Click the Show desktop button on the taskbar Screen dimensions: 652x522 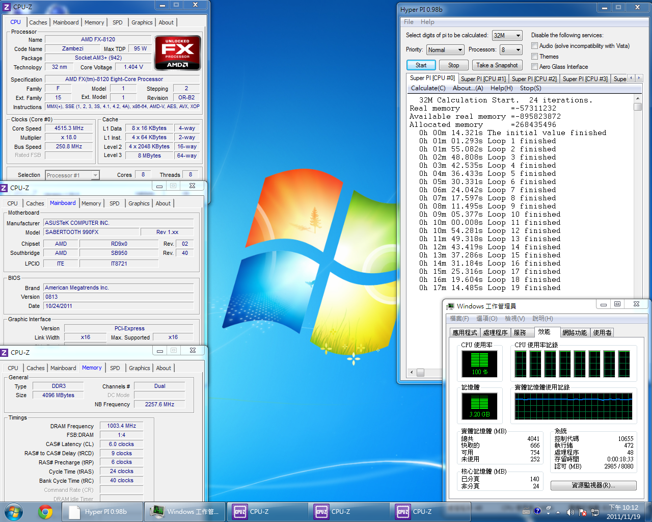(648, 512)
